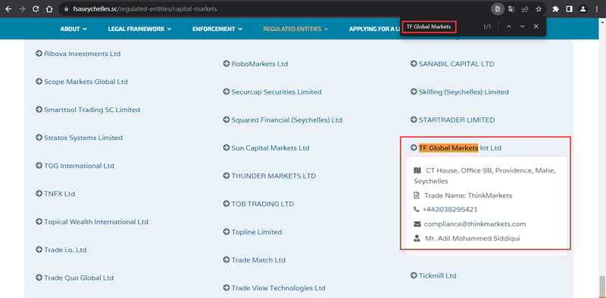
Task: Jump to previous find result
Action: click(508, 26)
